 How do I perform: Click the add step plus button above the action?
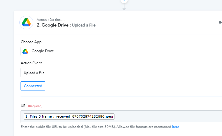pos(124,1)
